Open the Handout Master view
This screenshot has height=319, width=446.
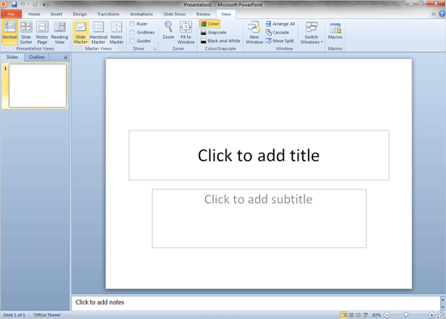pyautogui.click(x=99, y=33)
